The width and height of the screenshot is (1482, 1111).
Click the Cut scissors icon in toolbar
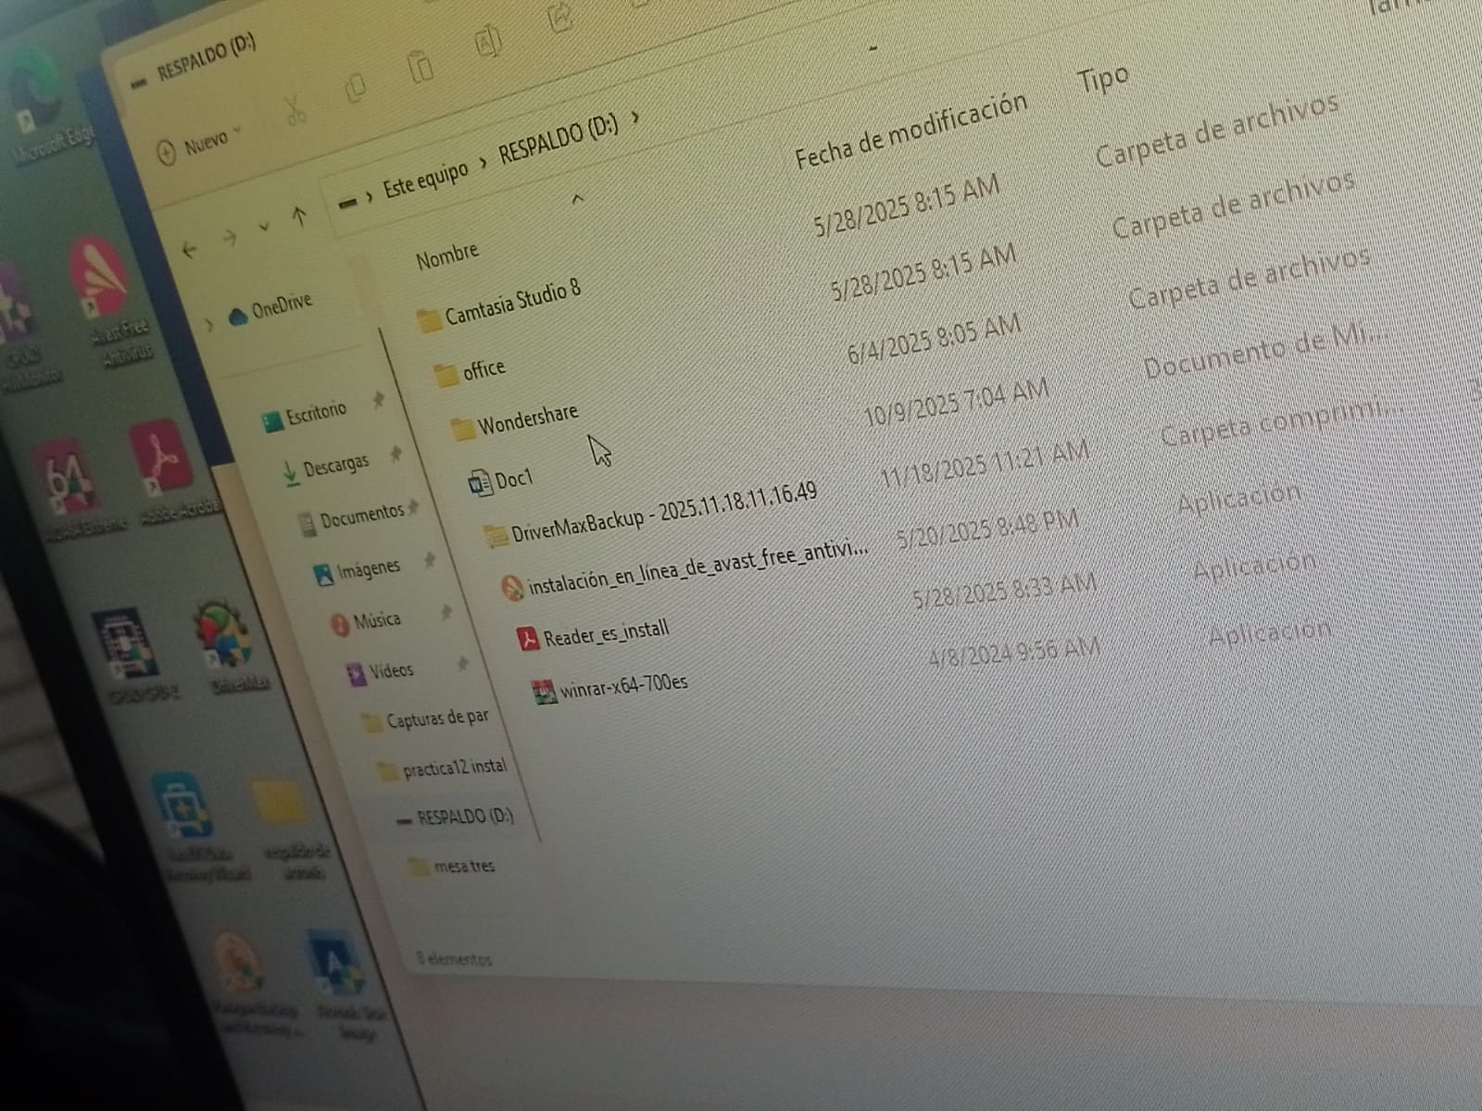[295, 111]
